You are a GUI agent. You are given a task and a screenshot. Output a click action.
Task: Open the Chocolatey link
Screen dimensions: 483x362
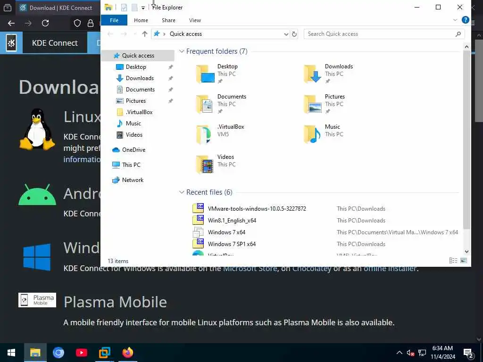click(311, 268)
